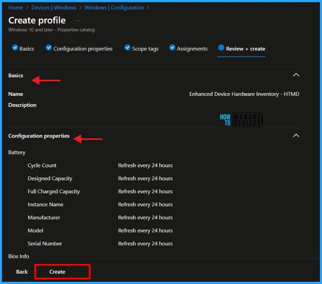Click the refresh interval for Cycle Count

pos(145,165)
